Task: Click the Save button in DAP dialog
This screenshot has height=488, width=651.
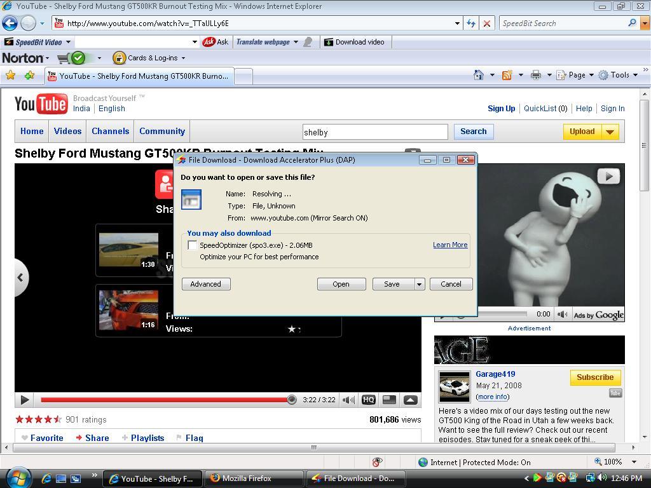Action: (393, 284)
